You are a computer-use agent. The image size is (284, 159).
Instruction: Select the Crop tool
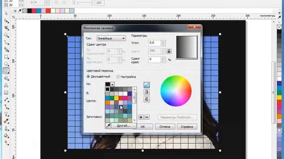pyautogui.click(x=6, y=28)
